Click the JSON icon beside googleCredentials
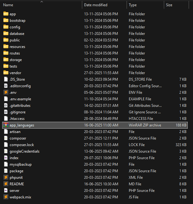Image resolution: width=193 pixels, height=204 pixels. pos(6,151)
